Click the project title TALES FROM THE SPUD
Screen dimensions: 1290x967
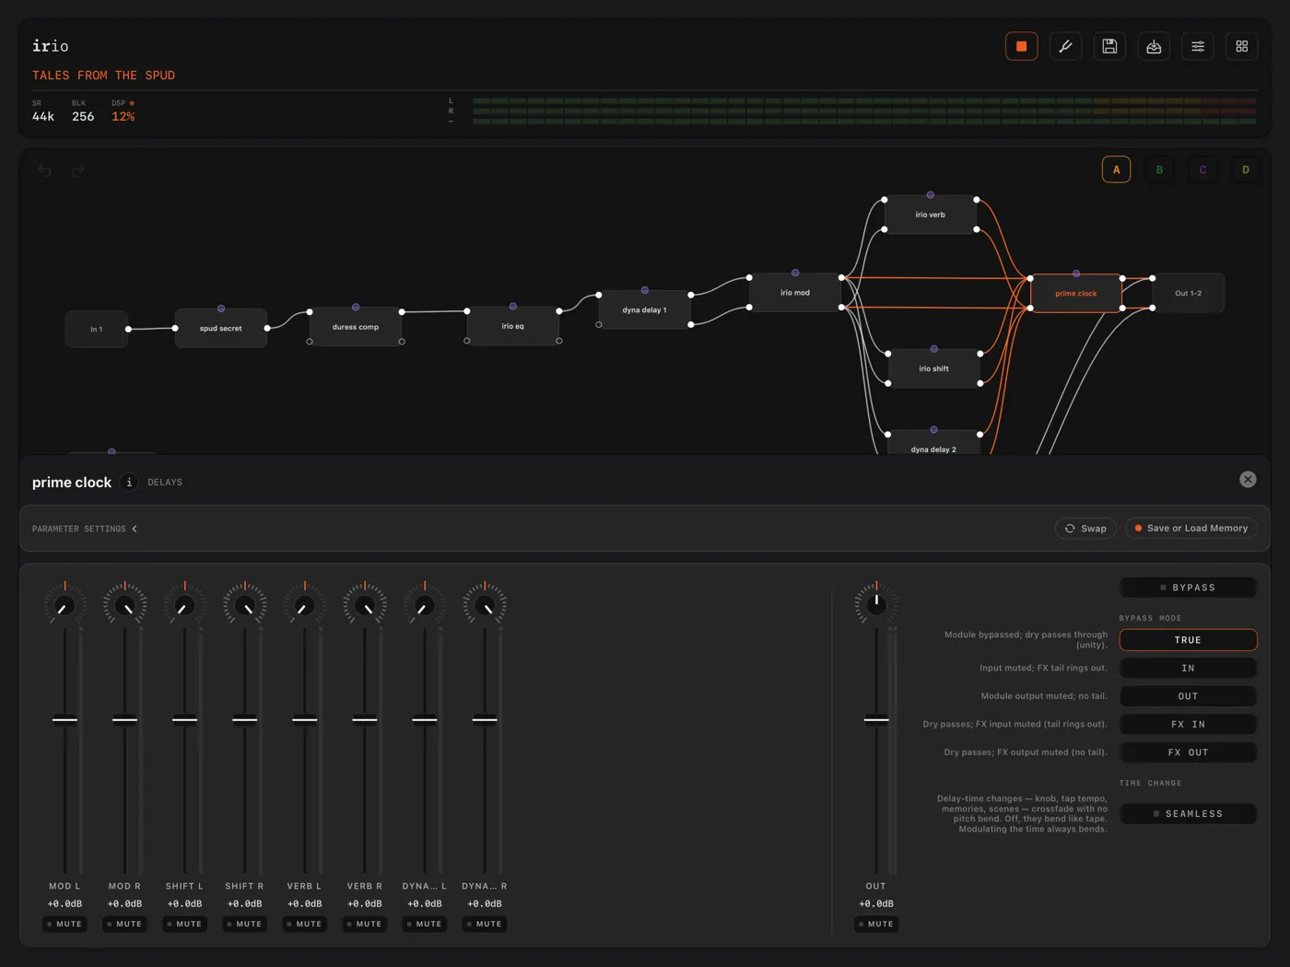[x=103, y=76]
